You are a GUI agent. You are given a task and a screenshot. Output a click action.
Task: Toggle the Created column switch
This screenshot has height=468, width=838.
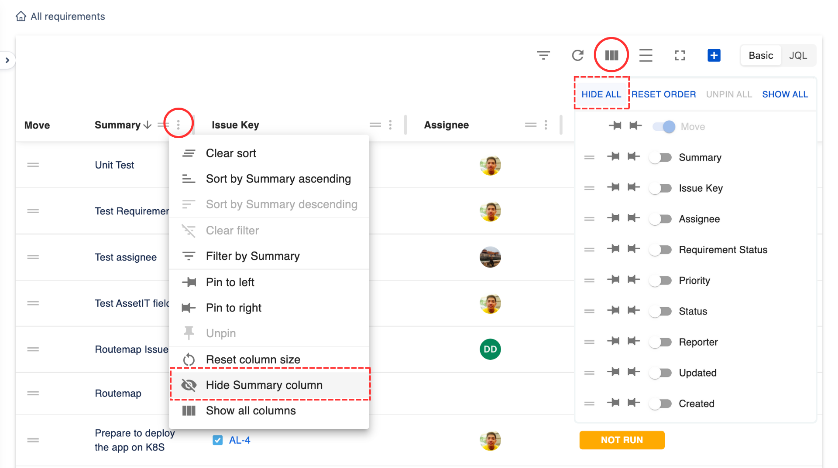tap(660, 404)
